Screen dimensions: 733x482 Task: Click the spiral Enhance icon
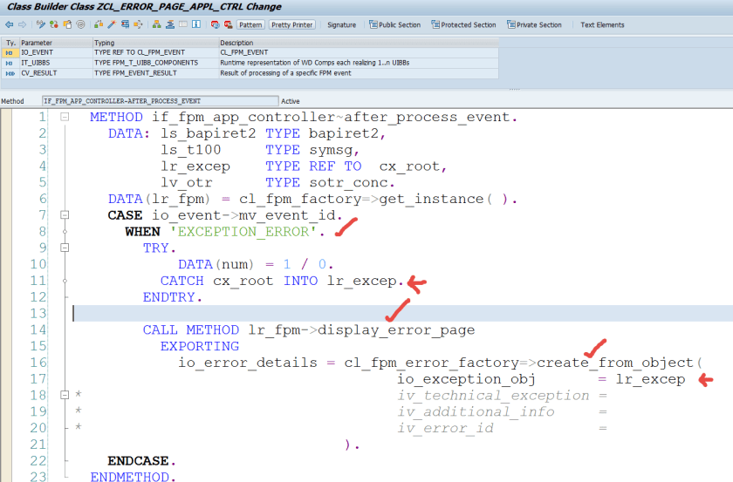tap(80, 24)
